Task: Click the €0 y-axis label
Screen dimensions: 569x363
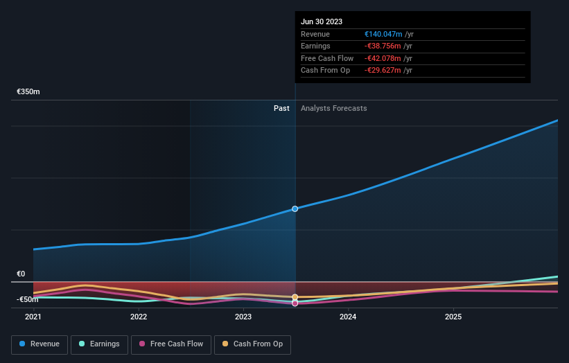Action: pyautogui.click(x=21, y=274)
